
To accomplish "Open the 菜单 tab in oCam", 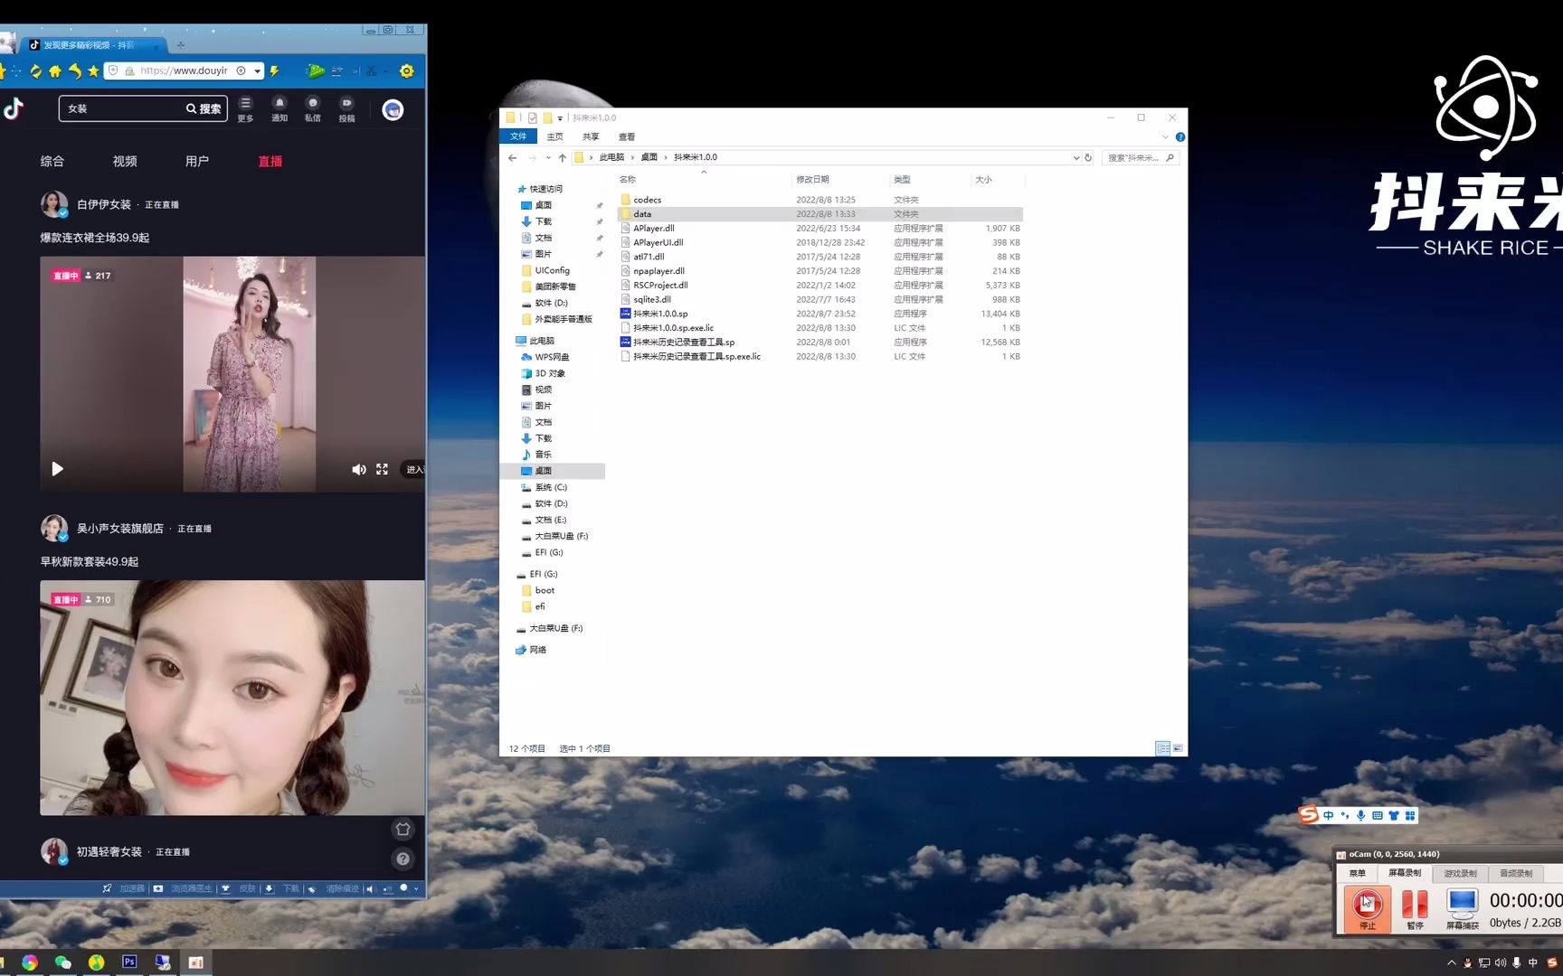I will click(x=1358, y=873).
